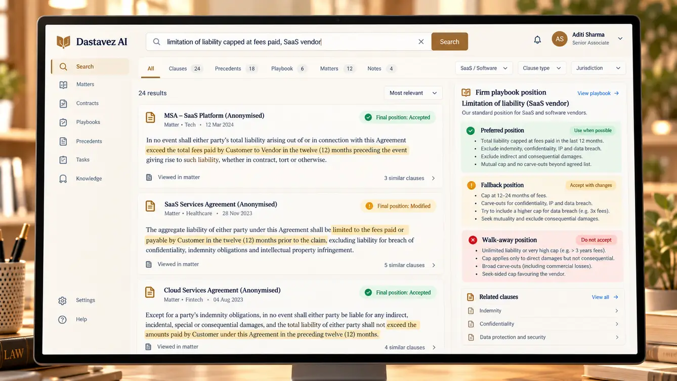
Task: Click the Use when possible badge
Action: coord(593,131)
